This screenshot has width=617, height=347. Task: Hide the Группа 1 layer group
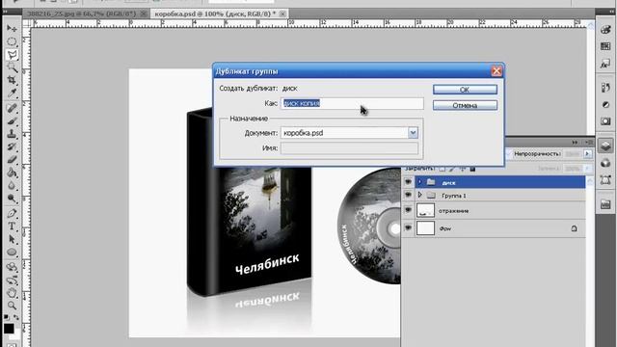point(408,195)
